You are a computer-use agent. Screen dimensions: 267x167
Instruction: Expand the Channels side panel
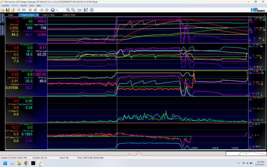(2, 18)
